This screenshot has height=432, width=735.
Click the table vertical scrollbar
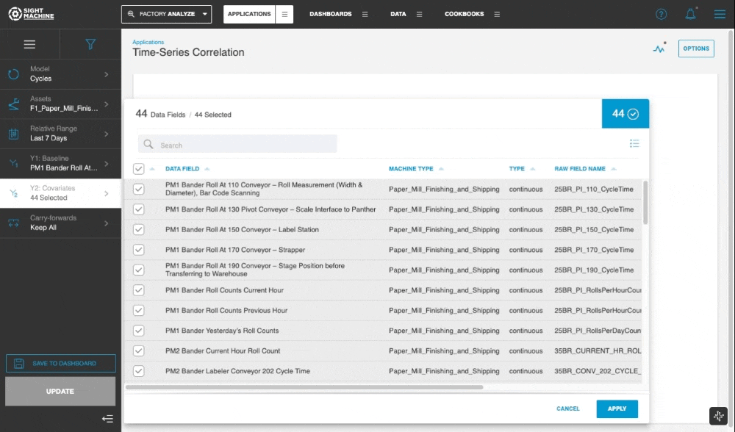pos(645,203)
